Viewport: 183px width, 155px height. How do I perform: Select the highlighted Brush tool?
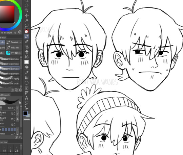point(27,36)
